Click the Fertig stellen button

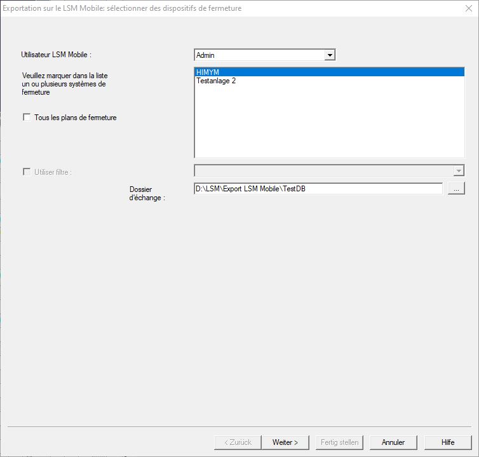[x=339, y=442]
